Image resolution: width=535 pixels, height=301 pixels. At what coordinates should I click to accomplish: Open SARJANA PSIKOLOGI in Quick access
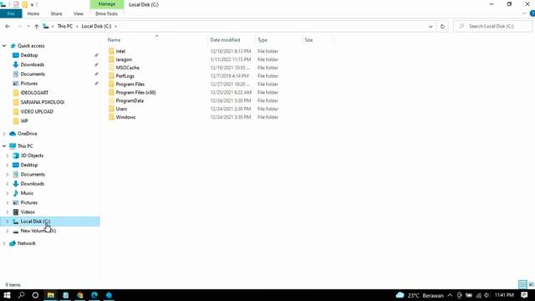[43, 102]
